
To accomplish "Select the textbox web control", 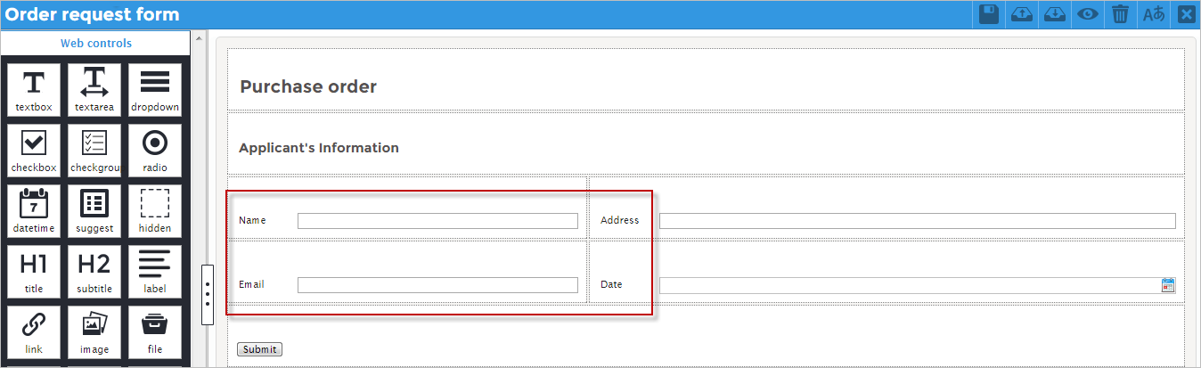I will [34, 90].
